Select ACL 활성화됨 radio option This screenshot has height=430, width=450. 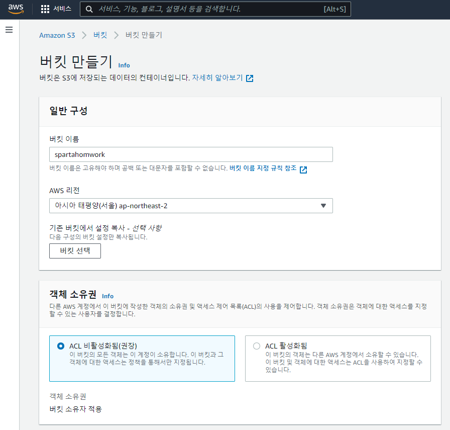(257, 346)
